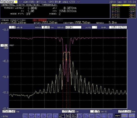Select trace F:FIX /BLK

point(123,15)
